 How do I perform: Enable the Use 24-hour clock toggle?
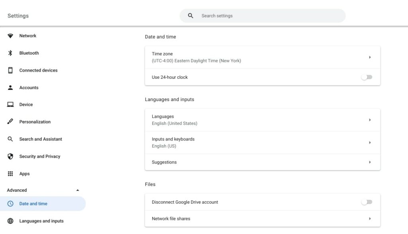point(366,77)
